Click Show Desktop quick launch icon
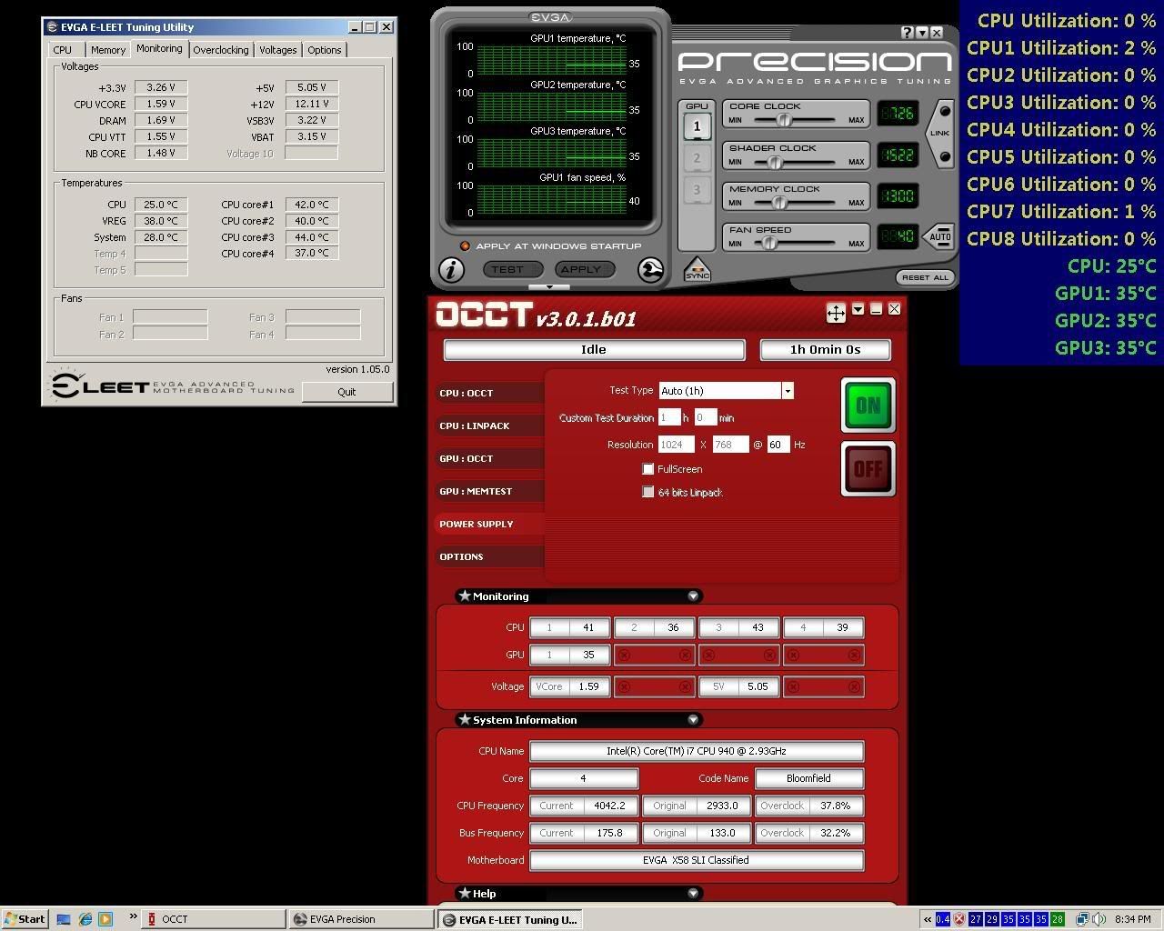Viewport: 1164px width, 931px height. coord(64,919)
